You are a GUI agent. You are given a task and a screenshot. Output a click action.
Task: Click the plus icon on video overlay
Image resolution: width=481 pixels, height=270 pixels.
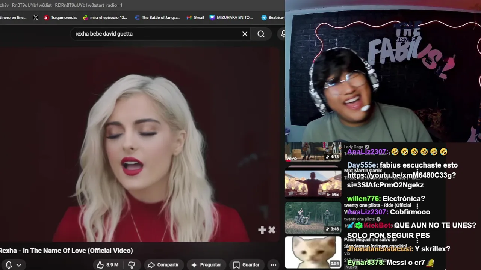[x=262, y=230]
